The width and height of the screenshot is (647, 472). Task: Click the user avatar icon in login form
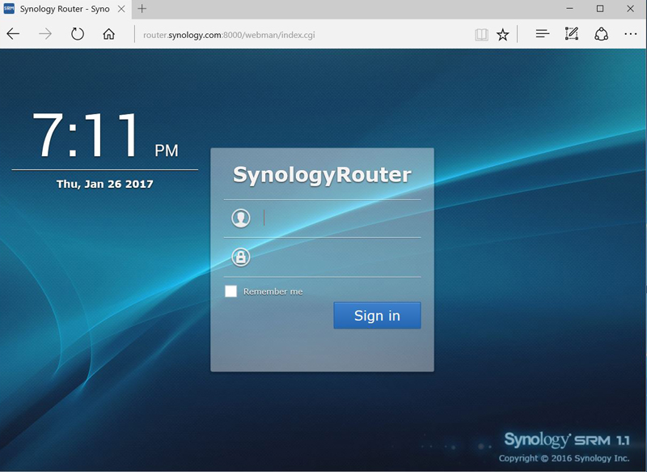coord(240,218)
